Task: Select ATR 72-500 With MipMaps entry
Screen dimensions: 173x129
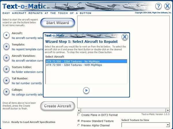Action: point(86,65)
